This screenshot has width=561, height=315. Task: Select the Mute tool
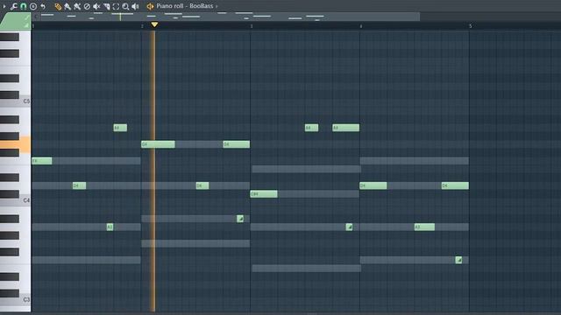pyautogui.click(x=96, y=6)
